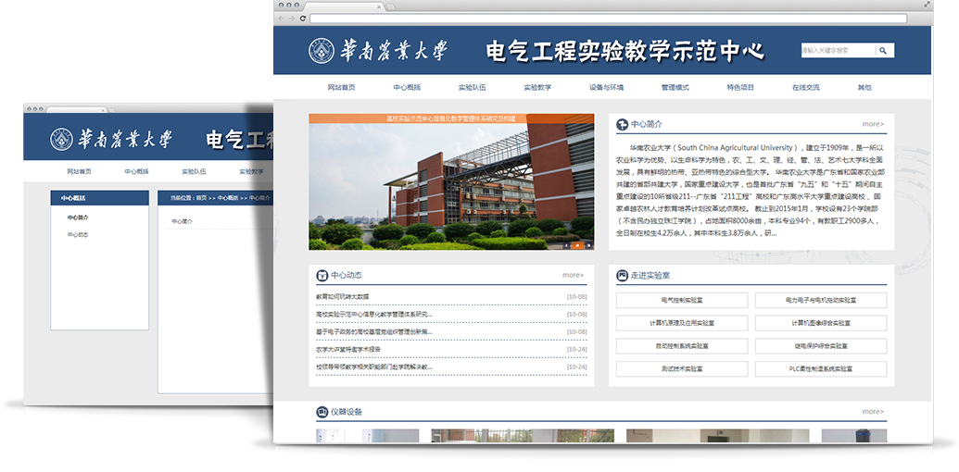Image resolution: width=959 pixels, height=472 pixels.
Task: Click the search magnifier icon in the header
Action: 884,51
